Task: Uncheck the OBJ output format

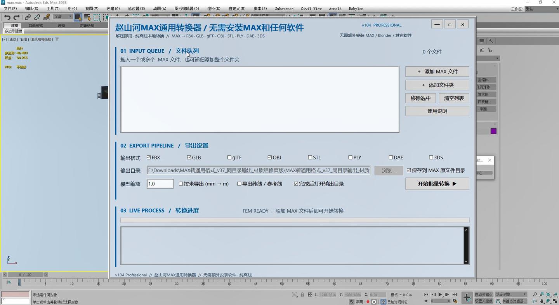Action: [x=270, y=158]
